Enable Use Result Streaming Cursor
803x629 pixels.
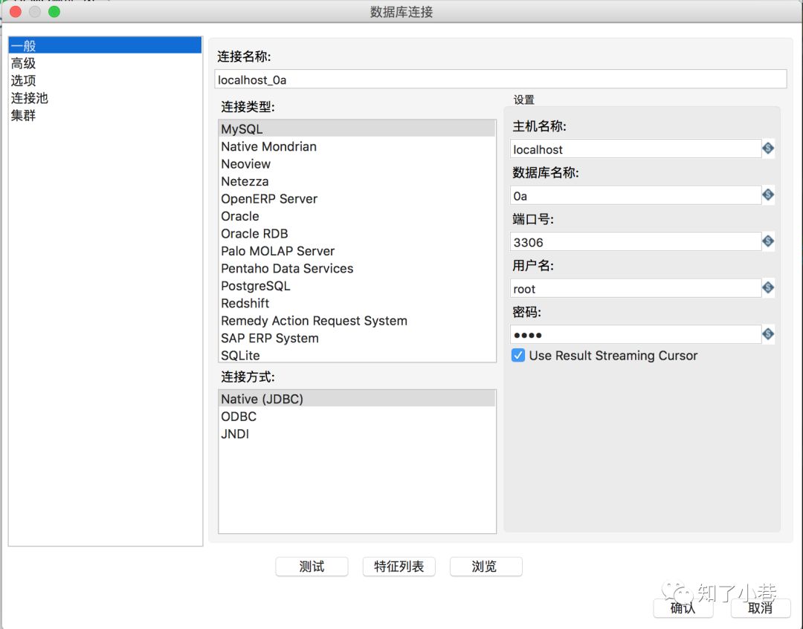pyautogui.click(x=518, y=356)
